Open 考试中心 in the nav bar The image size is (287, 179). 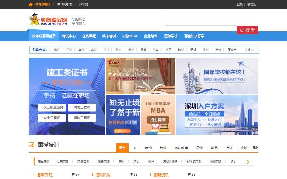tap(69, 36)
